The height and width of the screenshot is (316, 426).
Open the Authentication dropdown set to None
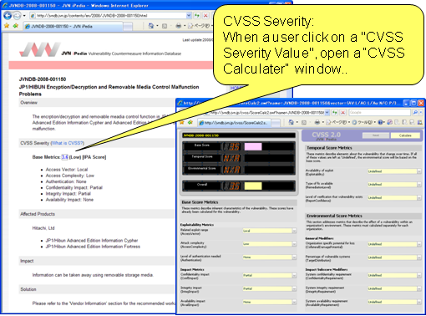click(270, 257)
